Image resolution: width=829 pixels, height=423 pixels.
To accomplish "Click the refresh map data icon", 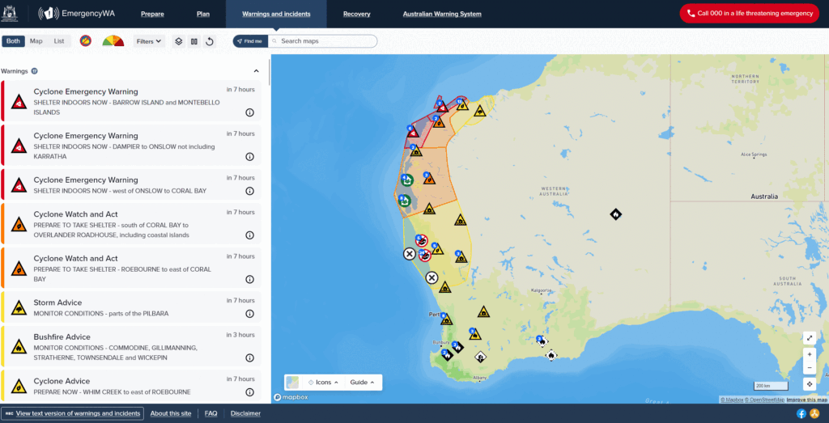I will [210, 41].
